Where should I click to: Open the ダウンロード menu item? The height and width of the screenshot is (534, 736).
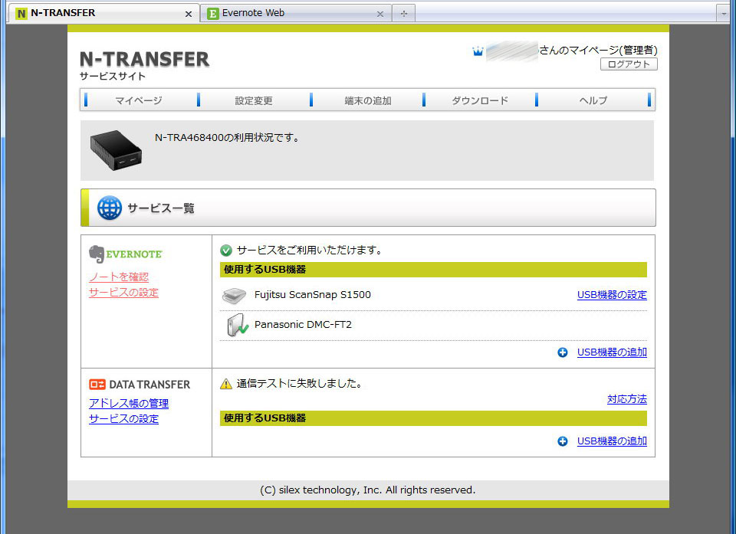(x=479, y=100)
